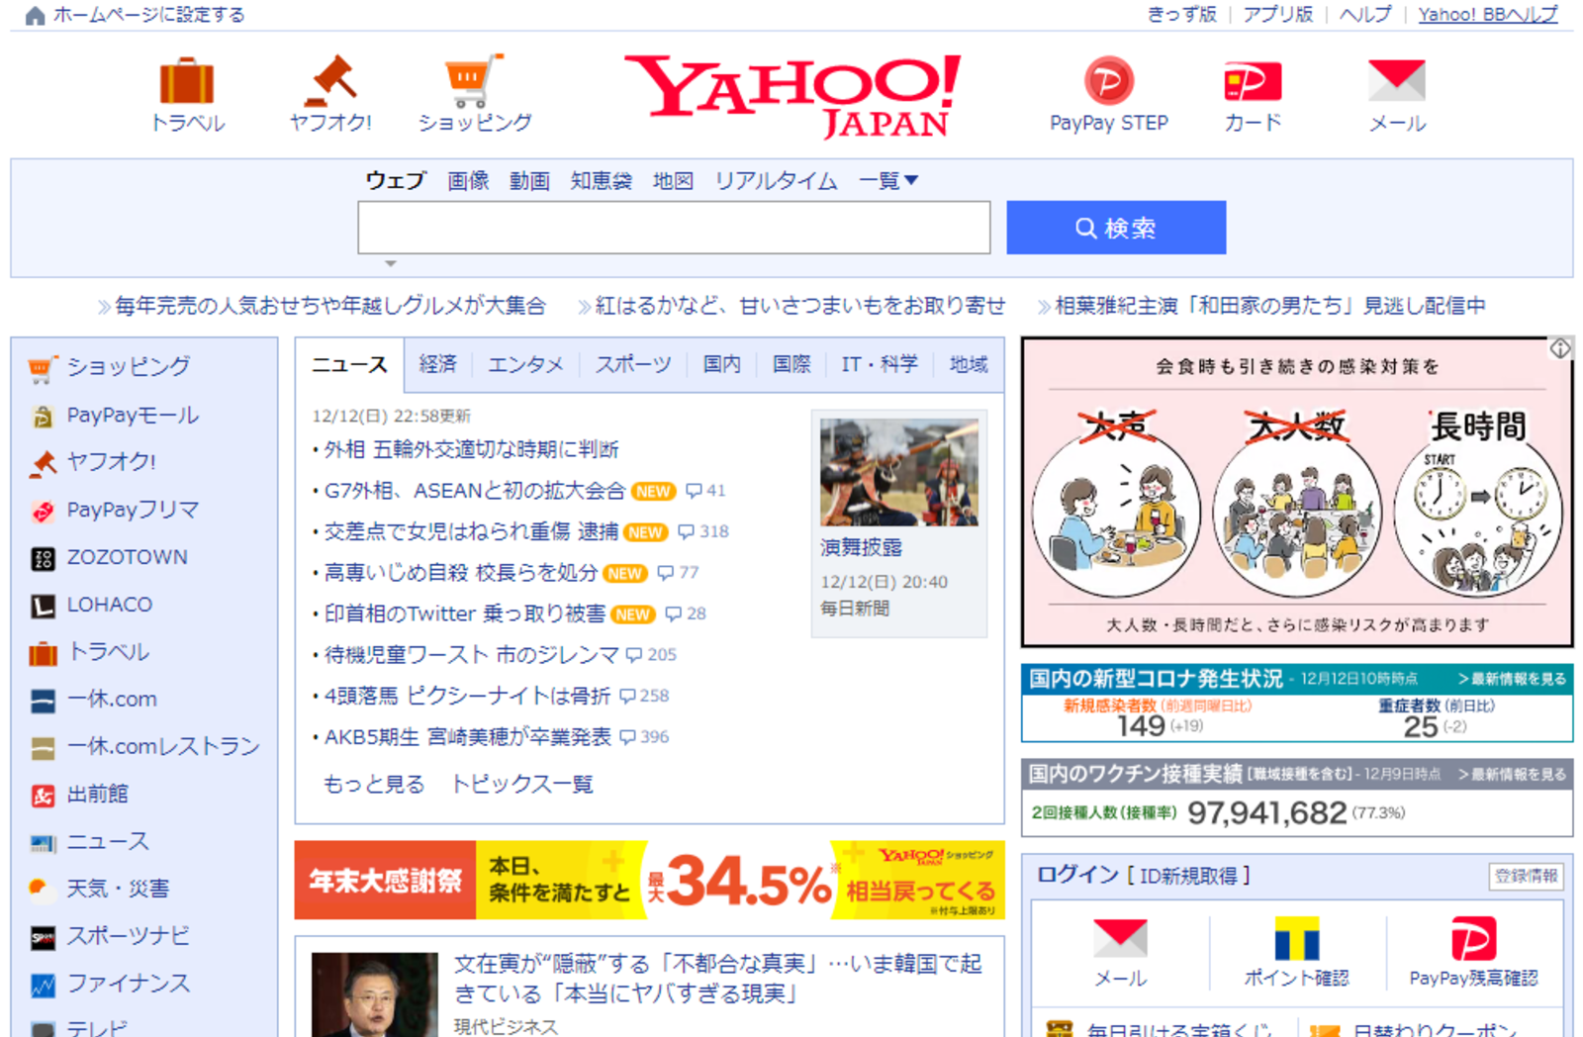Open the 演舞披露 news photo thumbnail

[x=898, y=472]
